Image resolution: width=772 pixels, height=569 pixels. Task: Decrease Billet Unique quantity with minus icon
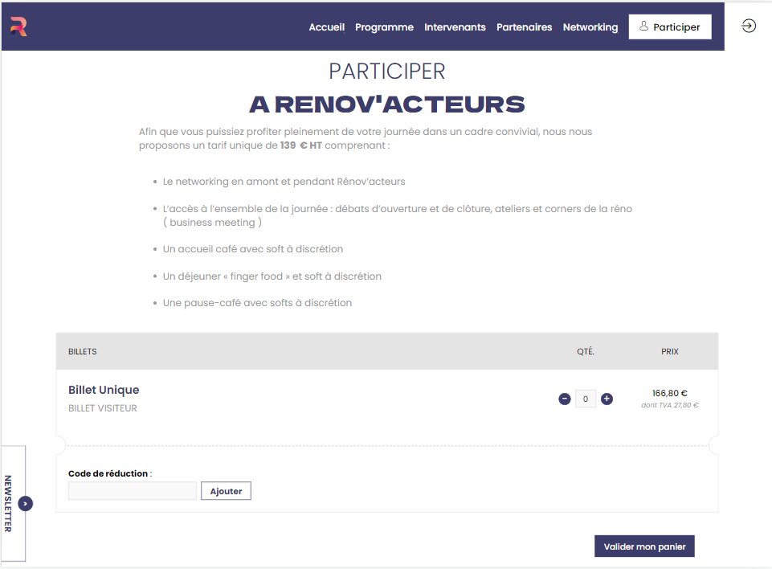pyautogui.click(x=564, y=399)
